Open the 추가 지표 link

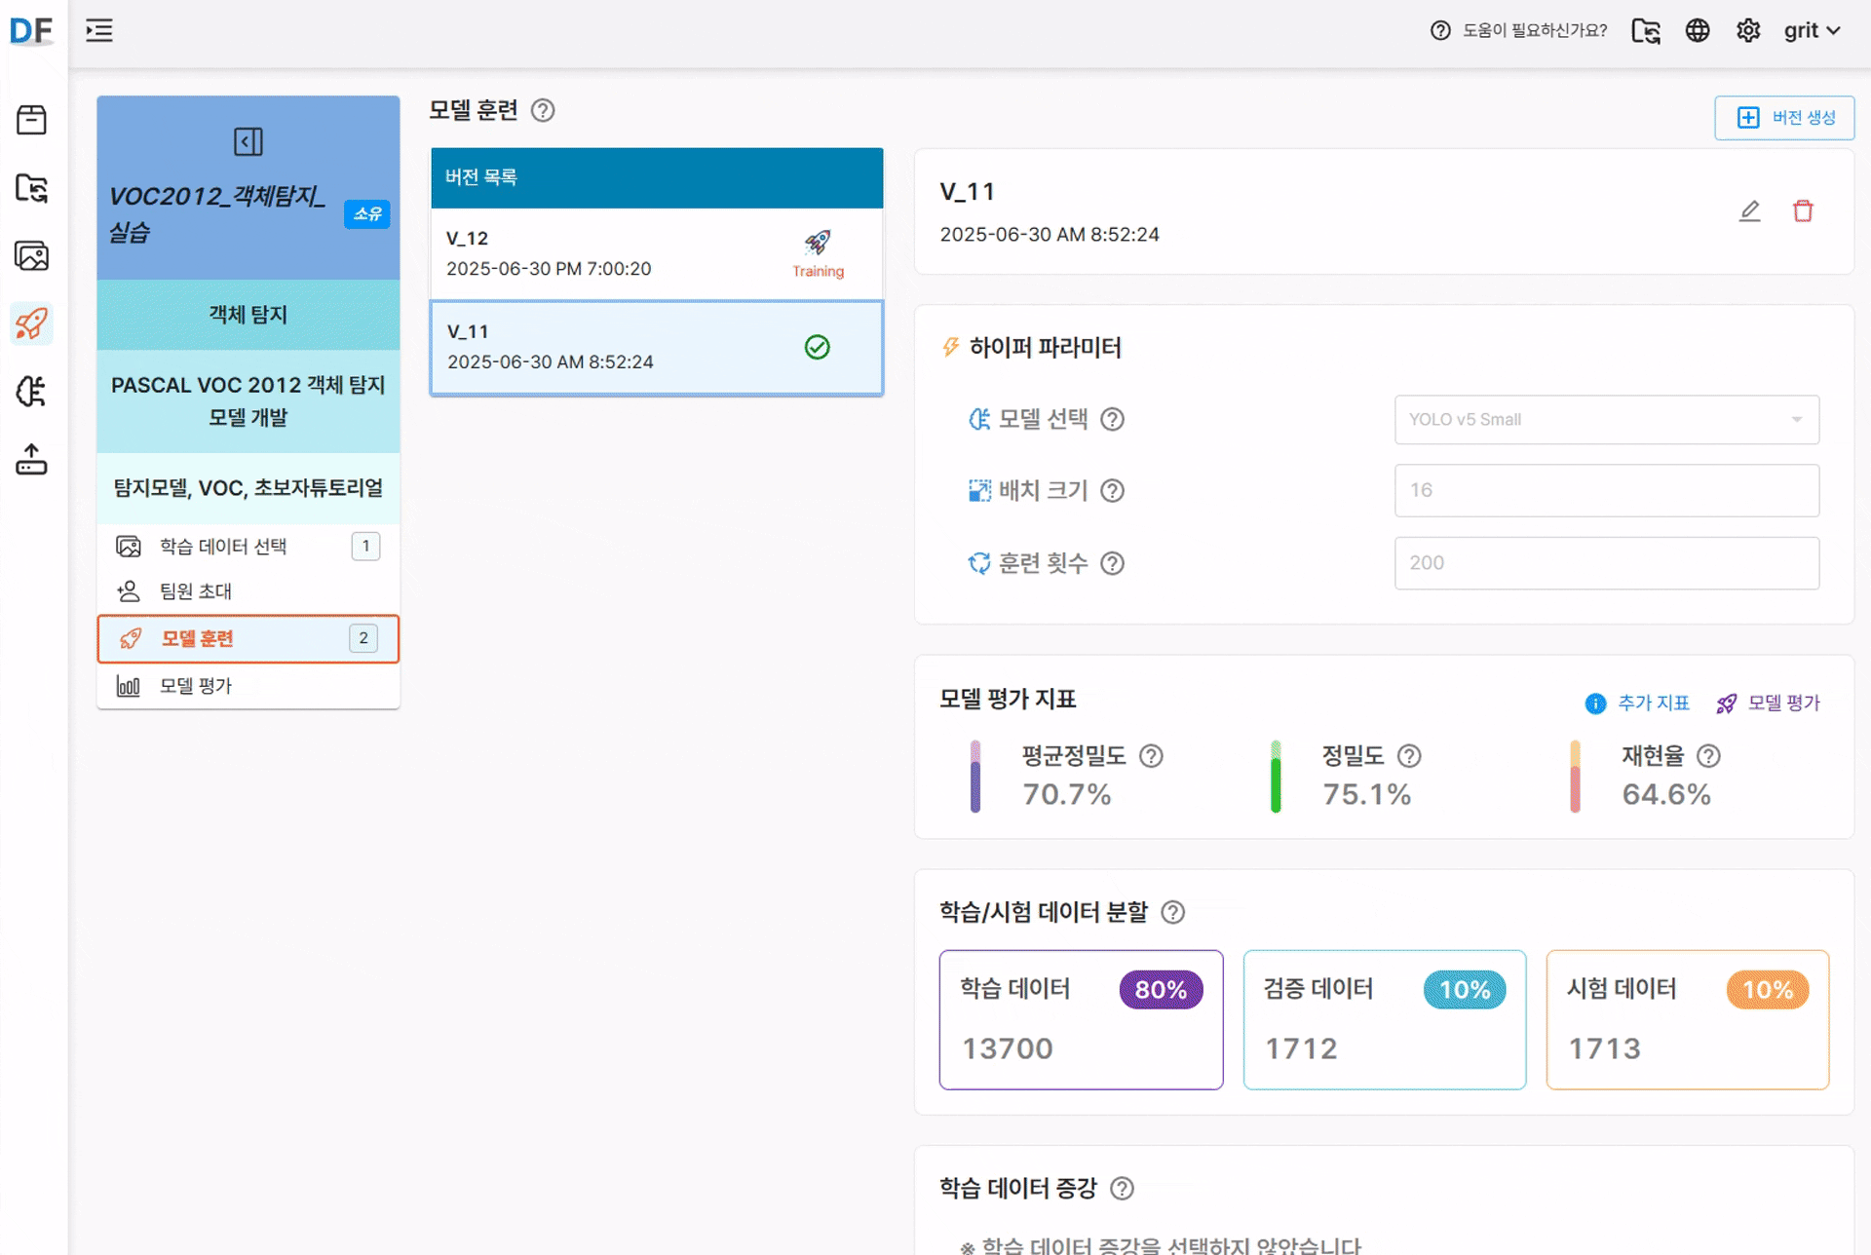click(x=1637, y=704)
